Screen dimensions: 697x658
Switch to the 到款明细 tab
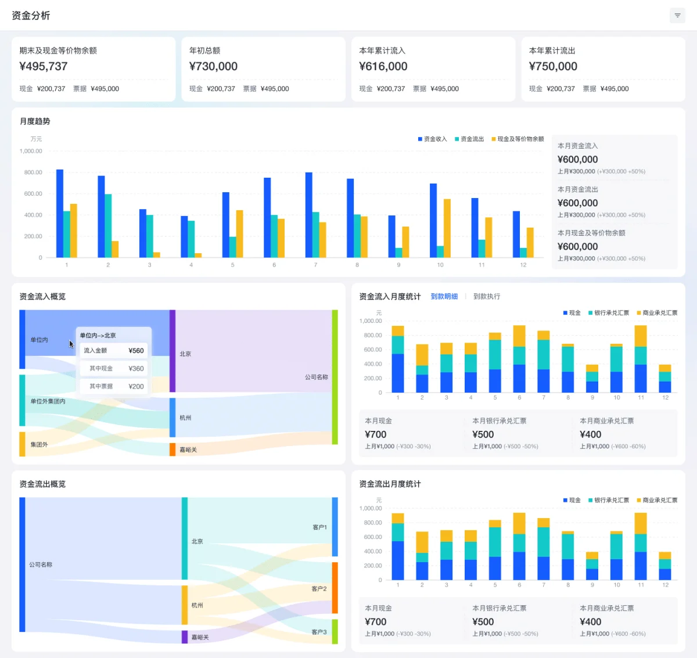point(444,297)
